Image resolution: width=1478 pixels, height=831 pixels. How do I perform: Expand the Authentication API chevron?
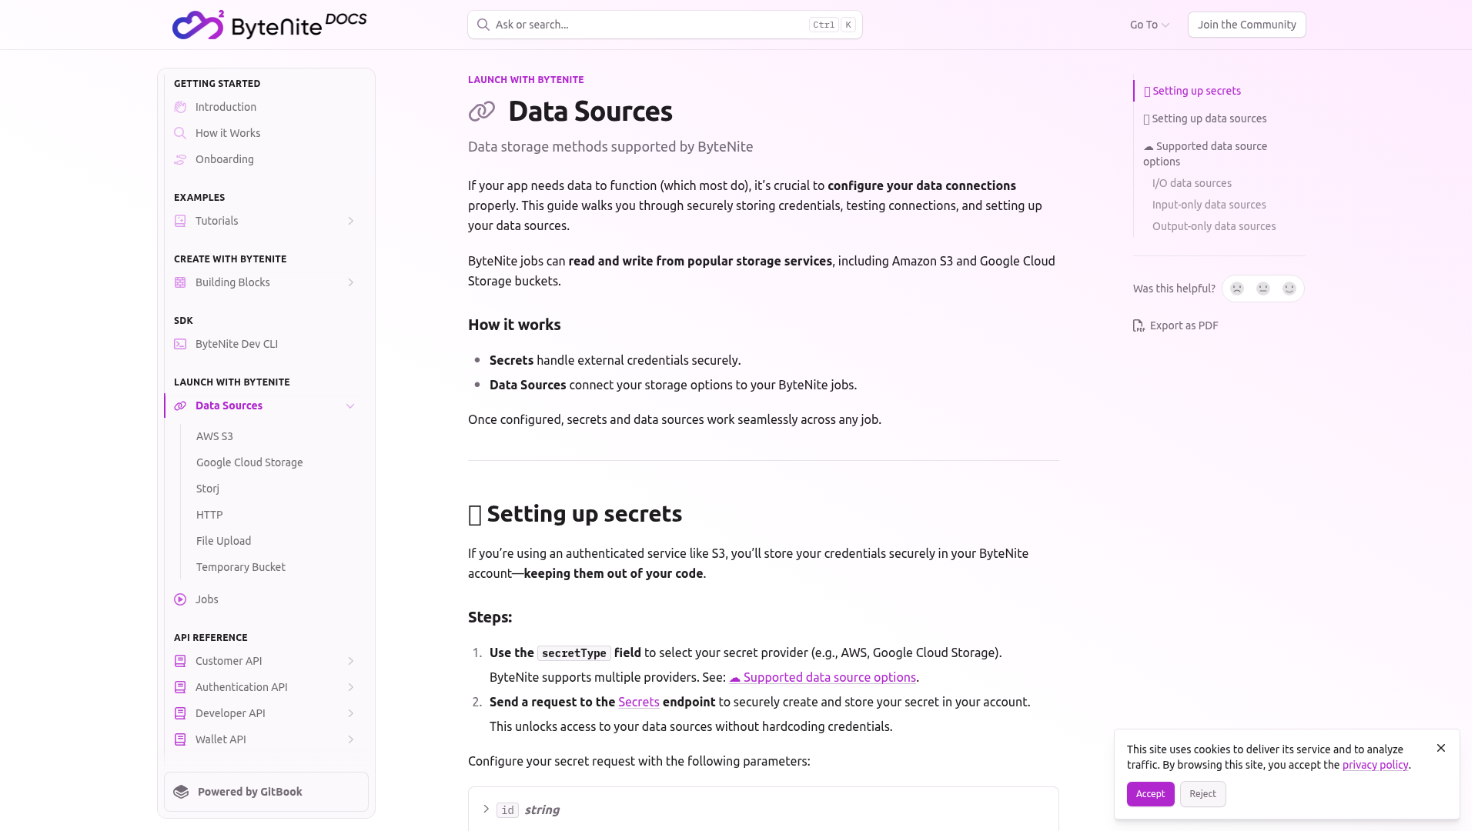tap(350, 687)
